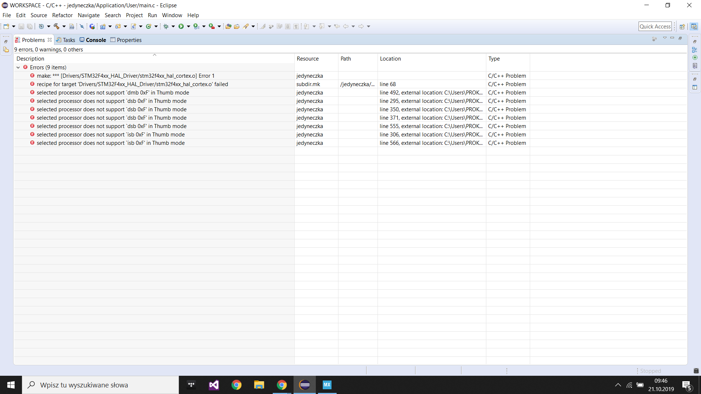Toggle Show Whitespace Characters icon
The width and height of the screenshot is (701, 394).
[x=296, y=26]
